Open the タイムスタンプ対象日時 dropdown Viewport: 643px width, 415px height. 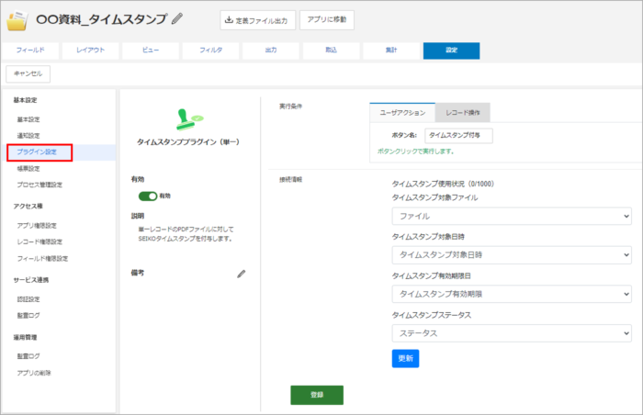512,255
